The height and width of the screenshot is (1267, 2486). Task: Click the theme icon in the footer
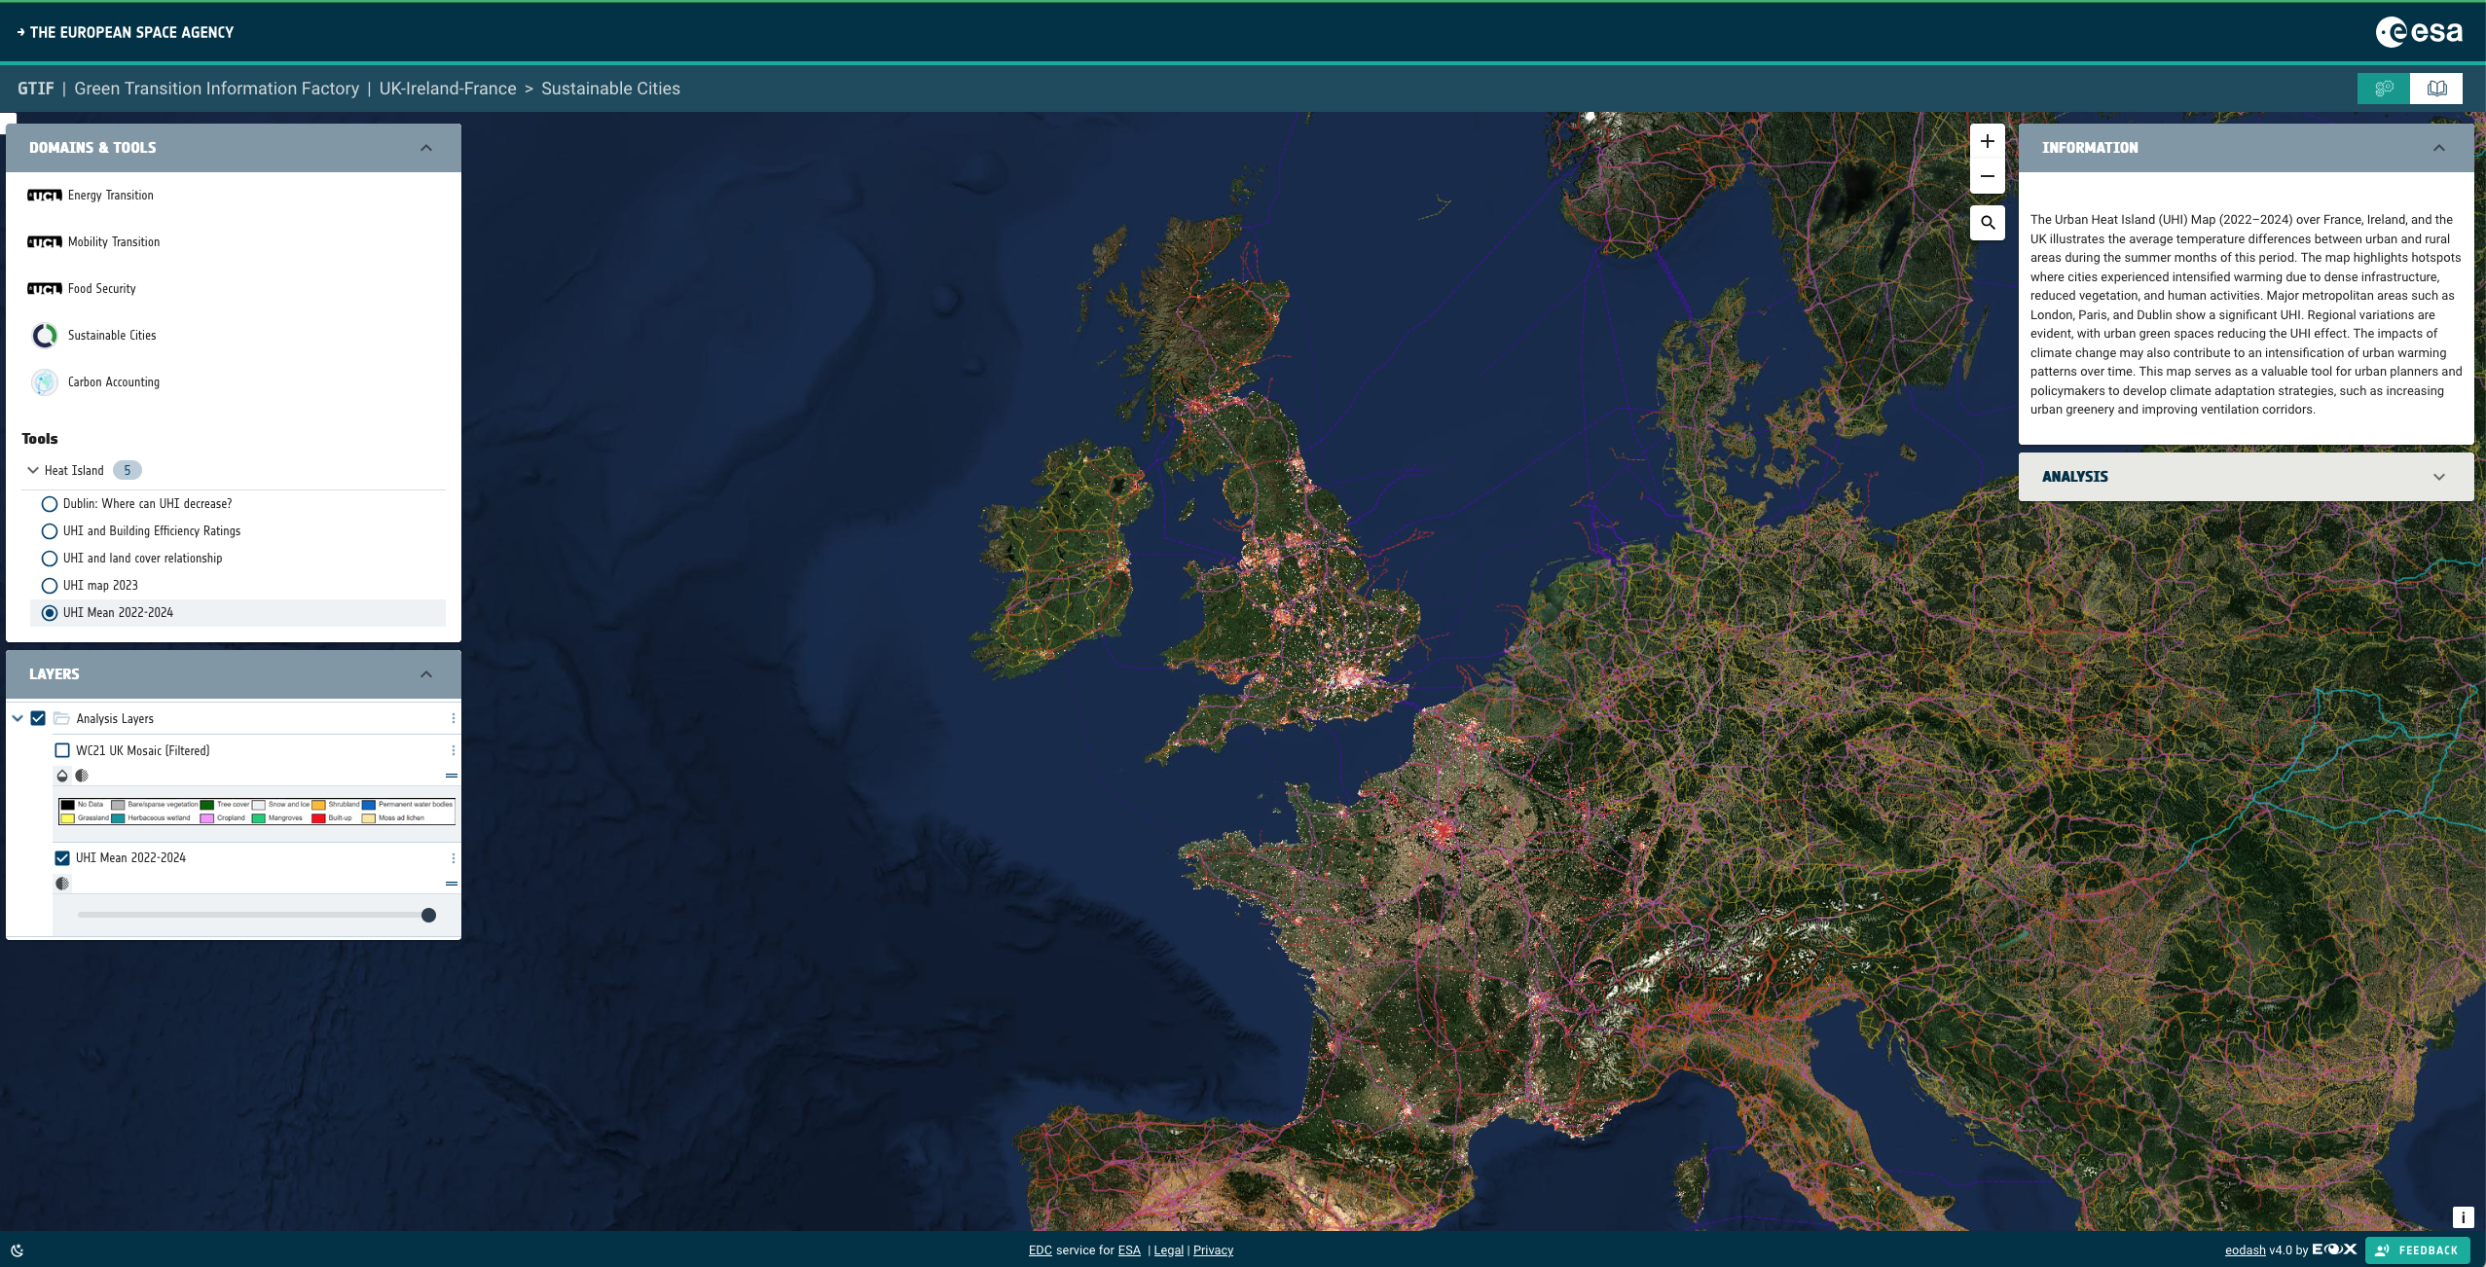tap(17, 1250)
